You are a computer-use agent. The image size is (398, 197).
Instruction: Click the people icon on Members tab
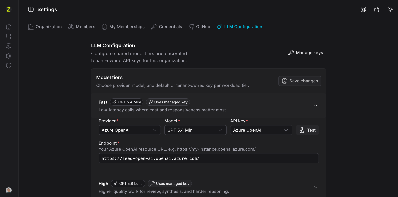point(71,27)
